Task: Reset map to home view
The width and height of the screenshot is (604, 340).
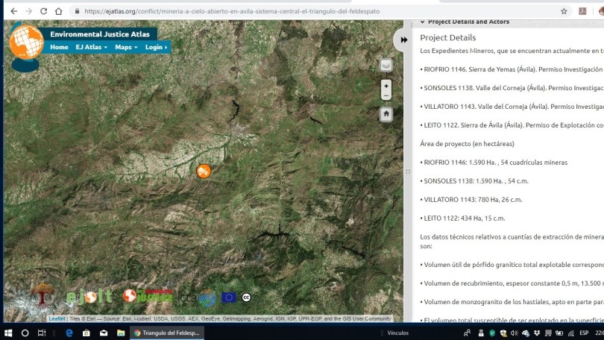Action: 386,113
